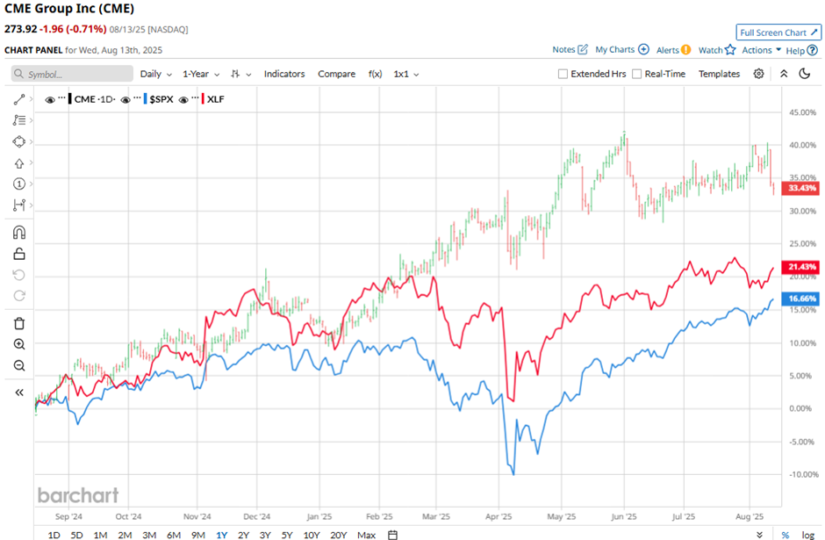Click the XLF red color swatch
The image size is (825, 540).
pyautogui.click(x=203, y=99)
